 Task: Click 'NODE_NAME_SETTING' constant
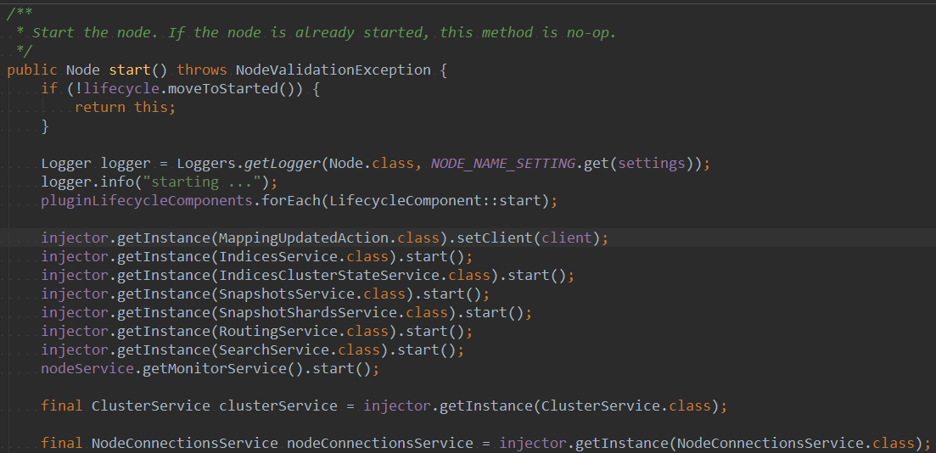pyautogui.click(x=503, y=163)
